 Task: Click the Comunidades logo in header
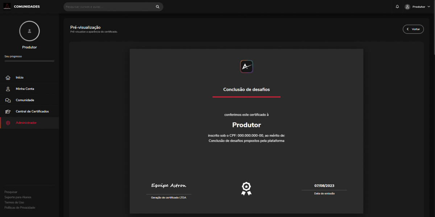(x=7, y=7)
